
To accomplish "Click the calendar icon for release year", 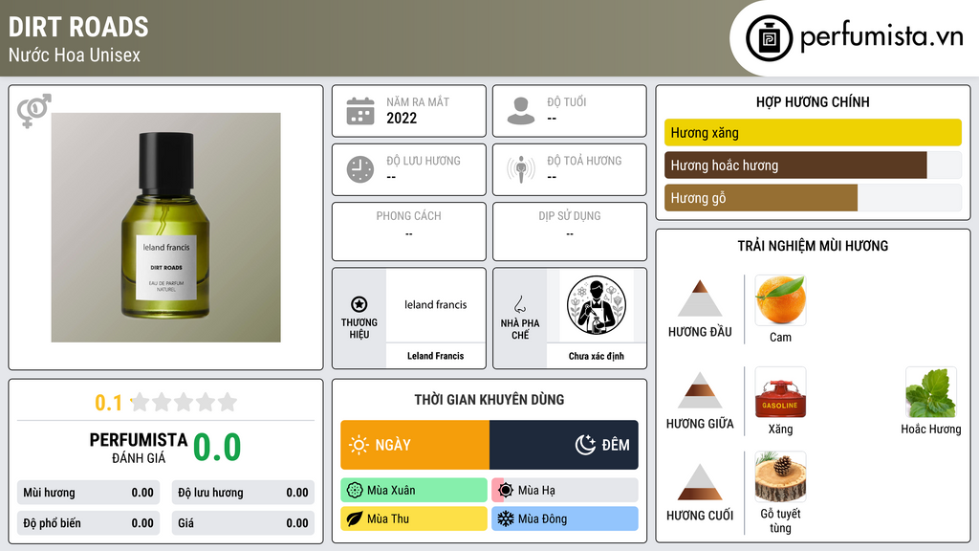I will pyautogui.click(x=360, y=111).
